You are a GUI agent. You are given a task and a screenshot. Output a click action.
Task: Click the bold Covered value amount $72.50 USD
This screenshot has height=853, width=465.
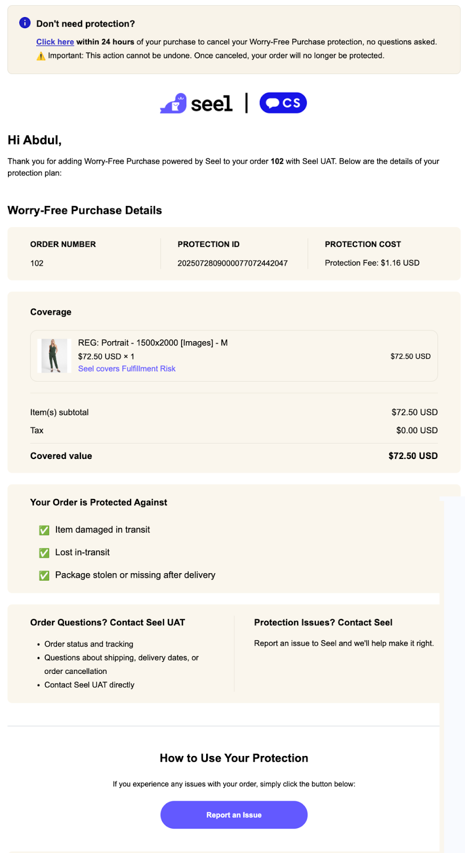[413, 456]
